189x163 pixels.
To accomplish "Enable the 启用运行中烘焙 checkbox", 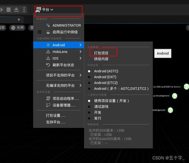I will 39,32.
